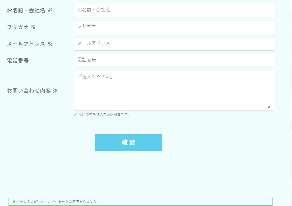Click the ※ mark beside お名前・会社名
292x206 pixels.
[x=50, y=10]
